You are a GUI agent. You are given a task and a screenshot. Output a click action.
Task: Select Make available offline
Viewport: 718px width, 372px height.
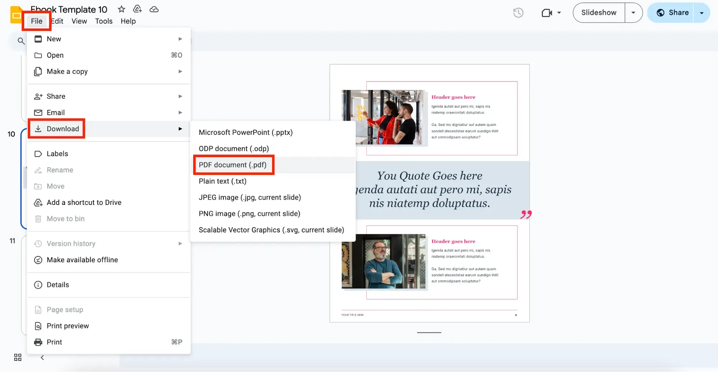point(109,260)
